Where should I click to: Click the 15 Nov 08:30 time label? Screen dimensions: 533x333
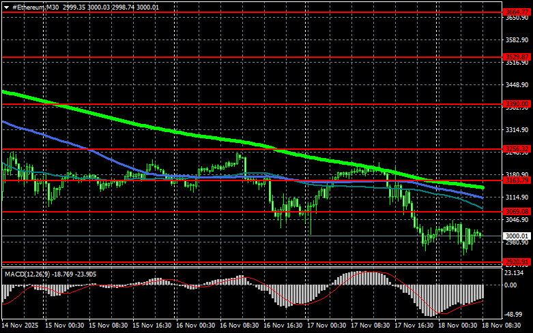tap(108, 326)
